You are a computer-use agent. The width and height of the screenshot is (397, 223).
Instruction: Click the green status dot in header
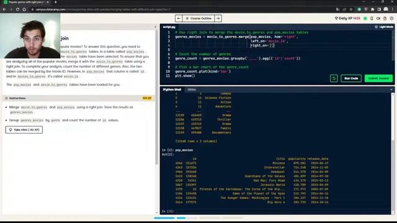click(365, 19)
